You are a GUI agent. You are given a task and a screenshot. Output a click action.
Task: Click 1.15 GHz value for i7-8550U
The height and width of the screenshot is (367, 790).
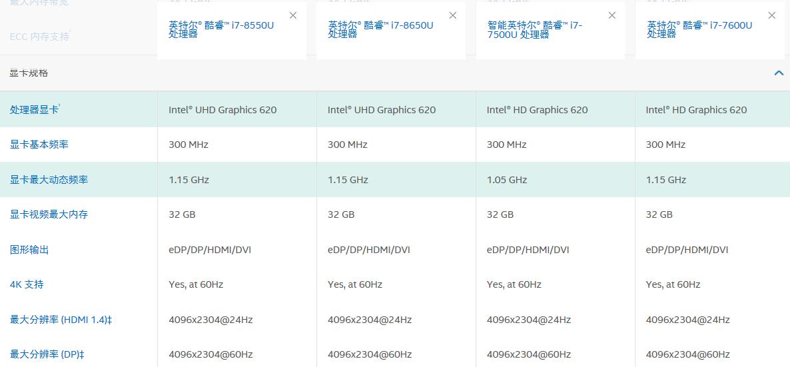pyautogui.click(x=189, y=180)
